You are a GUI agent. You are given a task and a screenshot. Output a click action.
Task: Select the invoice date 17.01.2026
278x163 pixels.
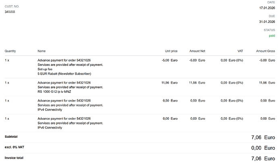267,8
